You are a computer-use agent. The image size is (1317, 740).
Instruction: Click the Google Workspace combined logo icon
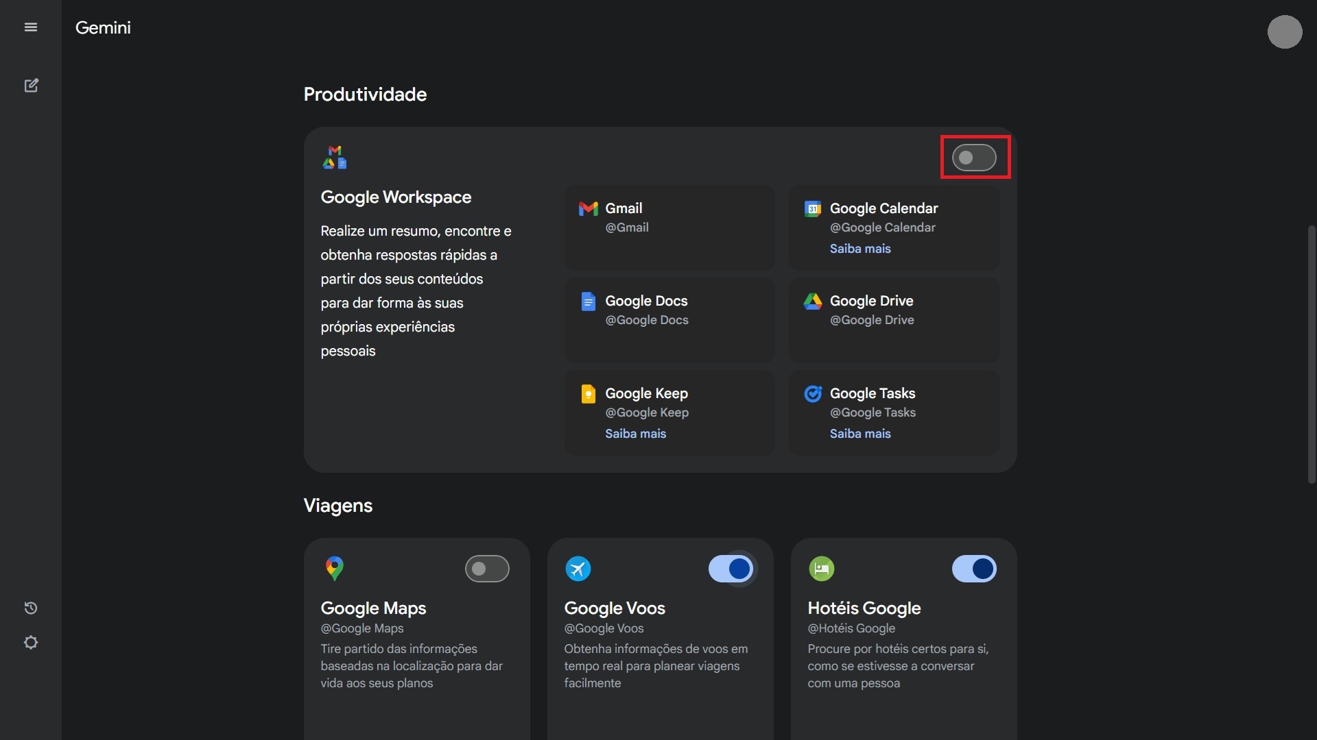pyautogui.click(x=335, y=158)
